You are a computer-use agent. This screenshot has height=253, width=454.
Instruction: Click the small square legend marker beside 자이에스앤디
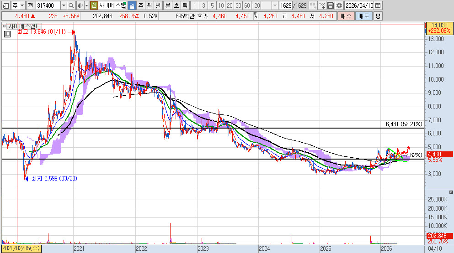tap(5, 26)
